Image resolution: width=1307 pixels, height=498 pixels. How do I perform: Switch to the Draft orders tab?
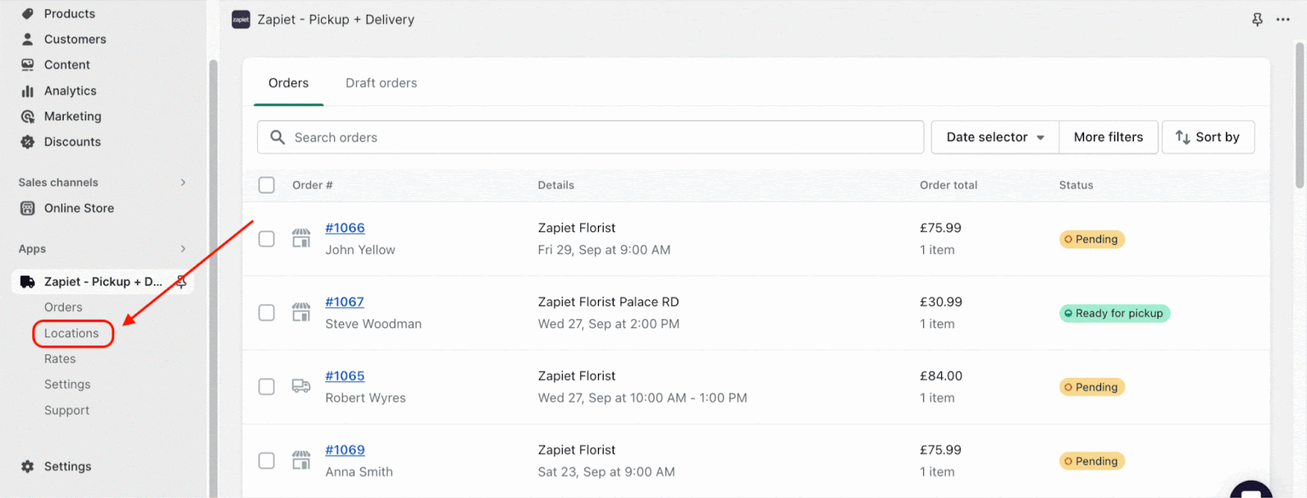point(381,83)
